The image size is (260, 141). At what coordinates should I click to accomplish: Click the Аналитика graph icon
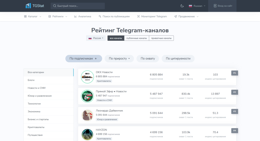coord(75,16)
